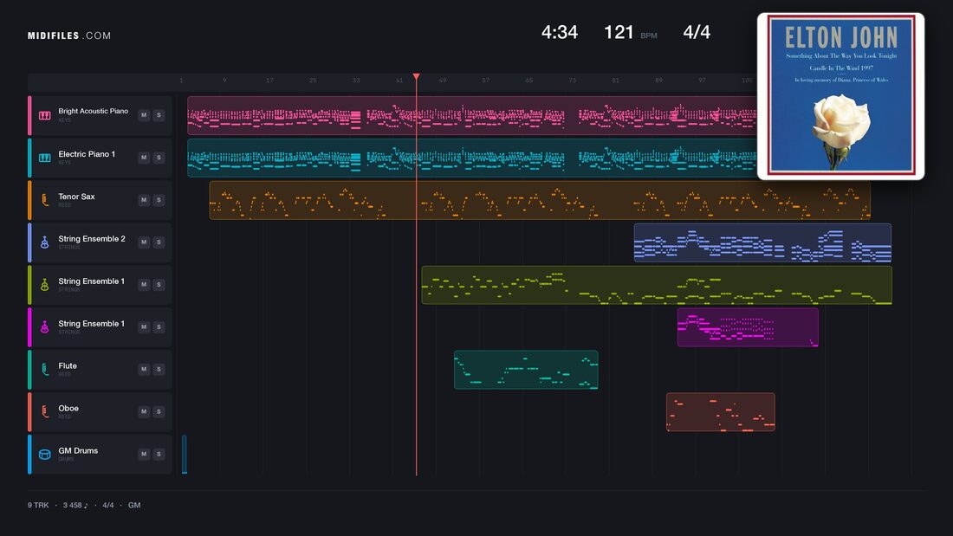This screenshot has width=953, height=536.
Task: Select the small blue GM Drums clip
Action: (x=185, y=454)
